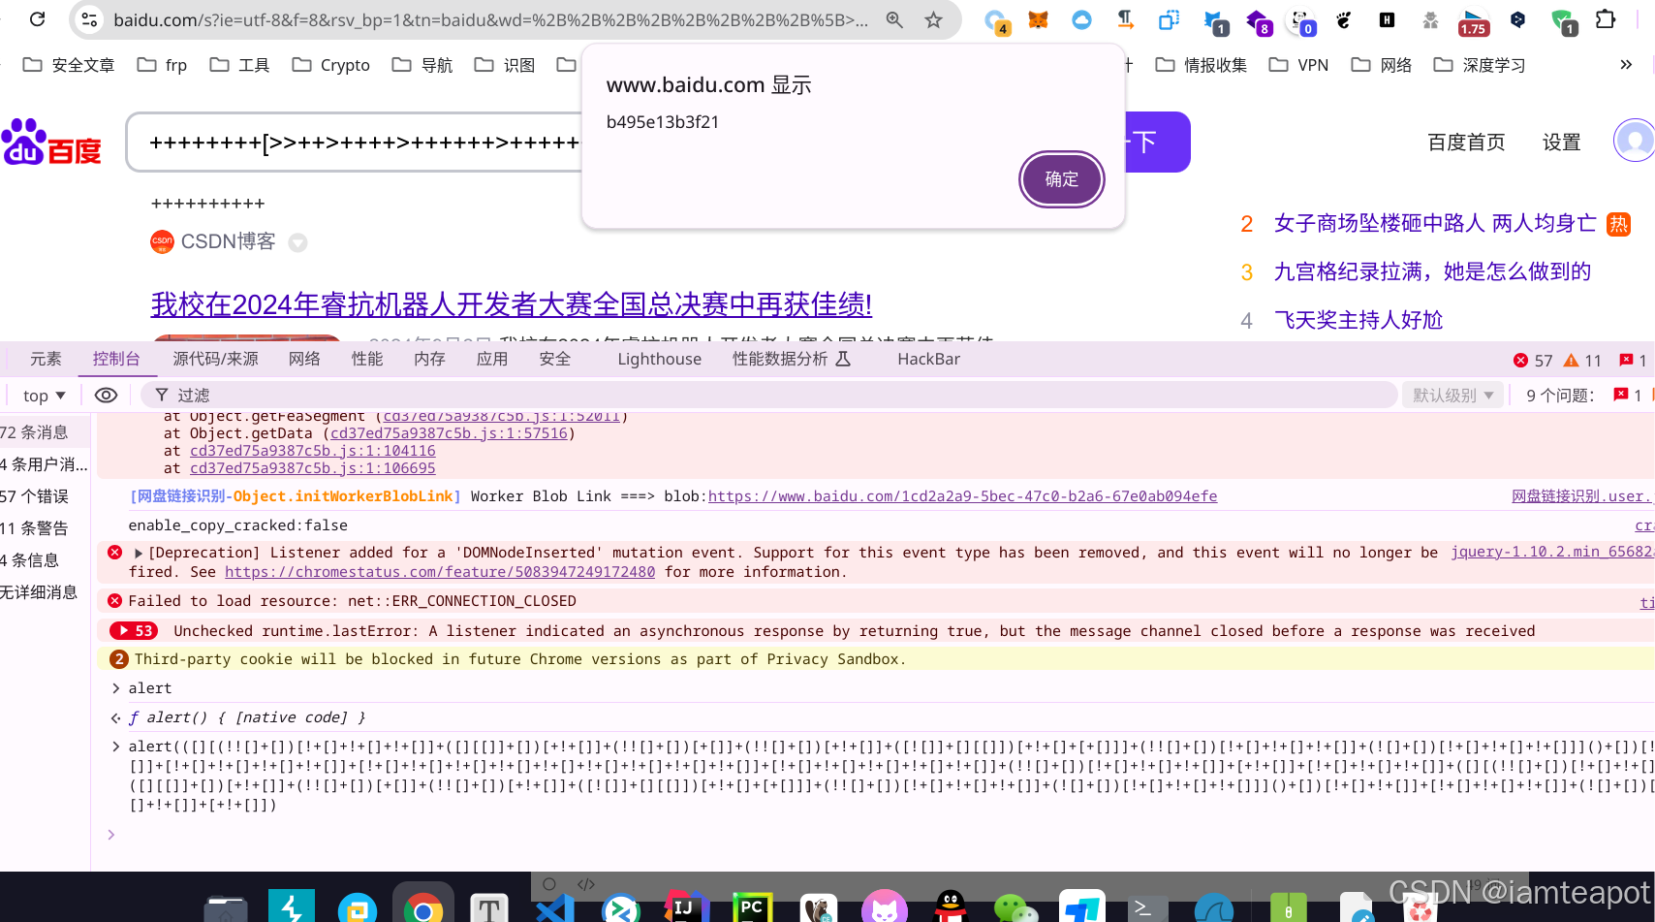Open the dark hexagon extension icon
The image size is (1655, 922).
(1518, 19)
